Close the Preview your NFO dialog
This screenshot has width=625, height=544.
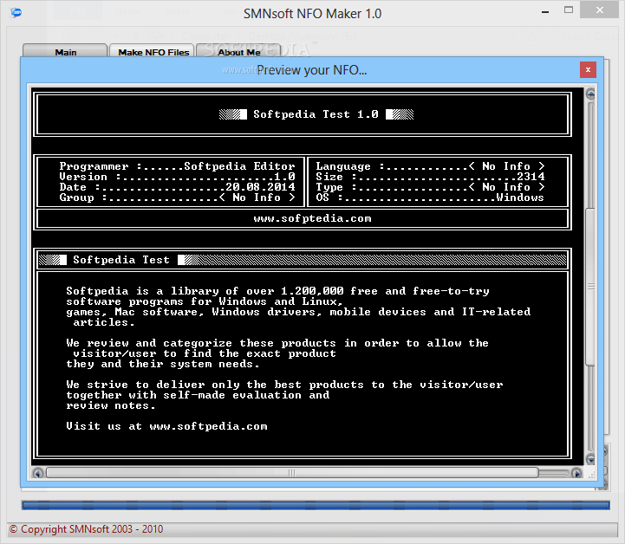pos(588,69)
